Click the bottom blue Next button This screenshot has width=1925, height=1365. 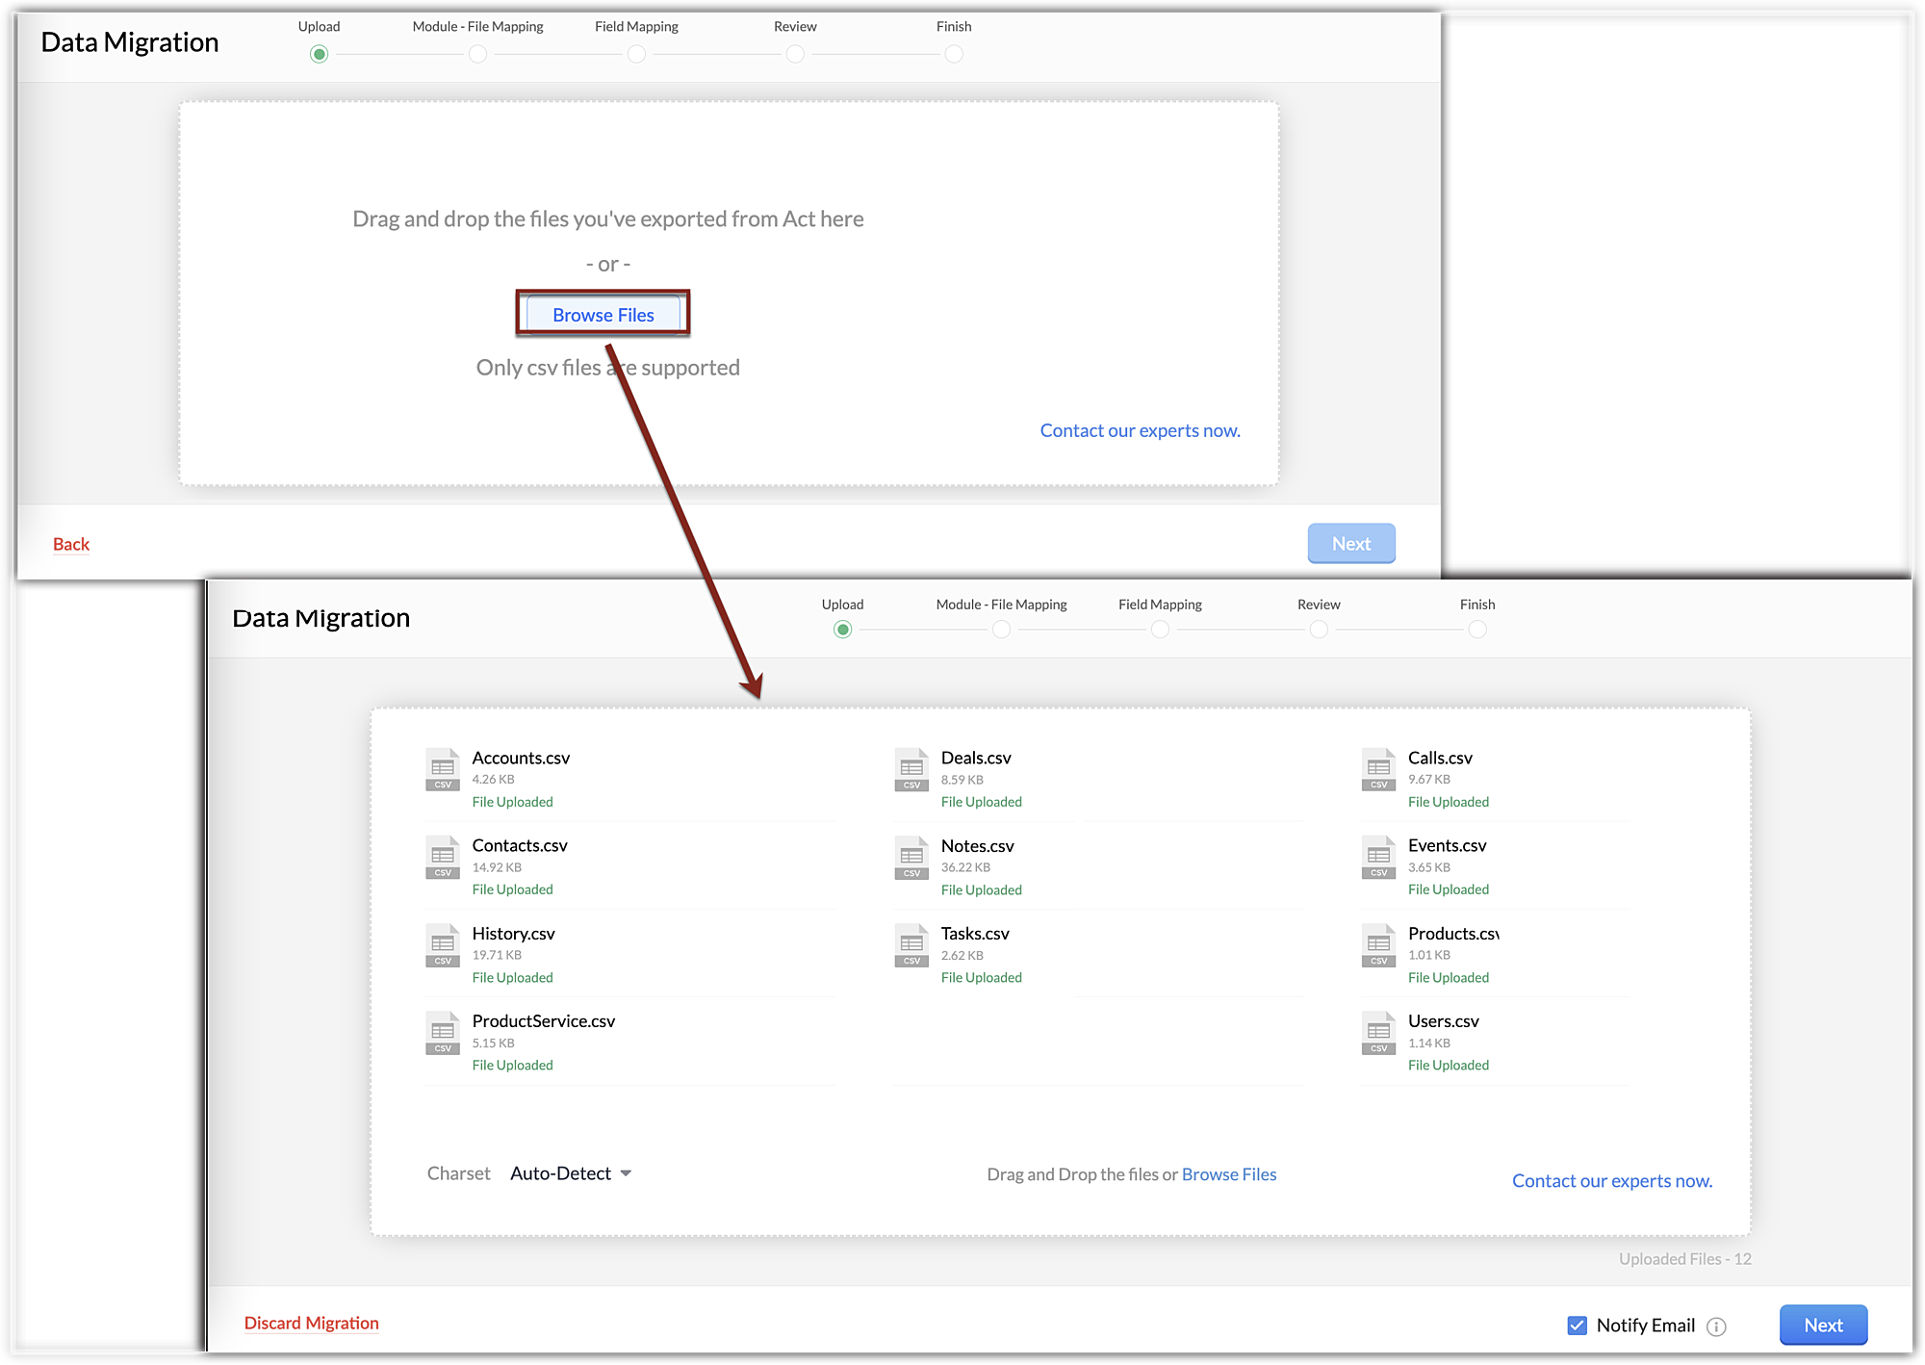(1823, 1325)
